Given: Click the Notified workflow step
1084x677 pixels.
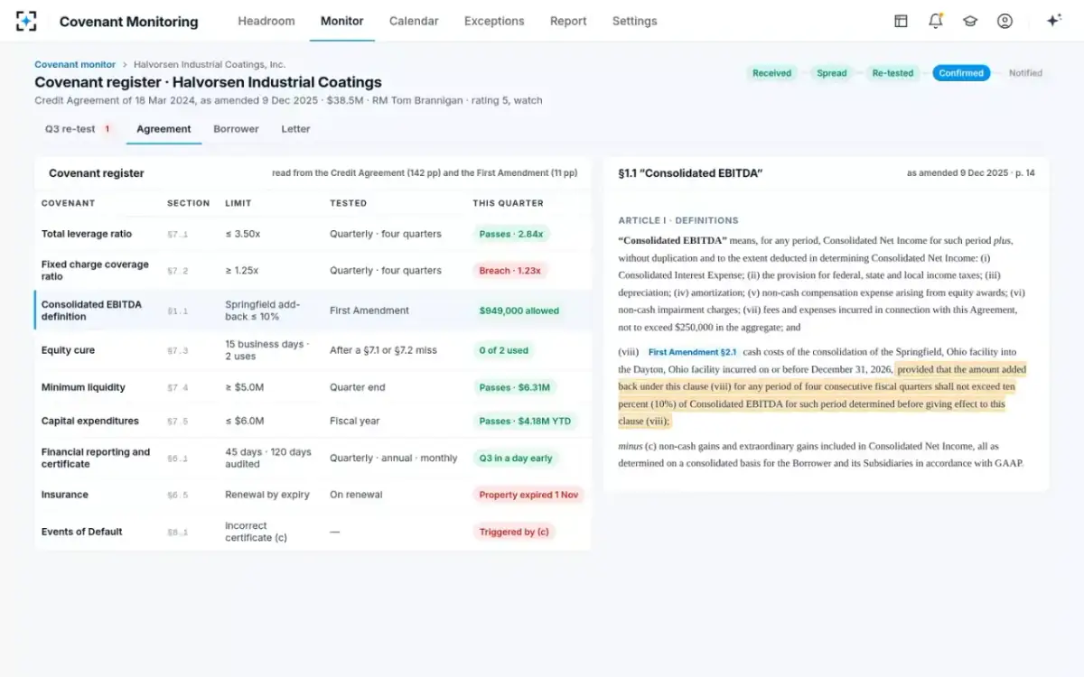Looking at the screenshot, I should pyautogui.click(x=1025, y=73).
